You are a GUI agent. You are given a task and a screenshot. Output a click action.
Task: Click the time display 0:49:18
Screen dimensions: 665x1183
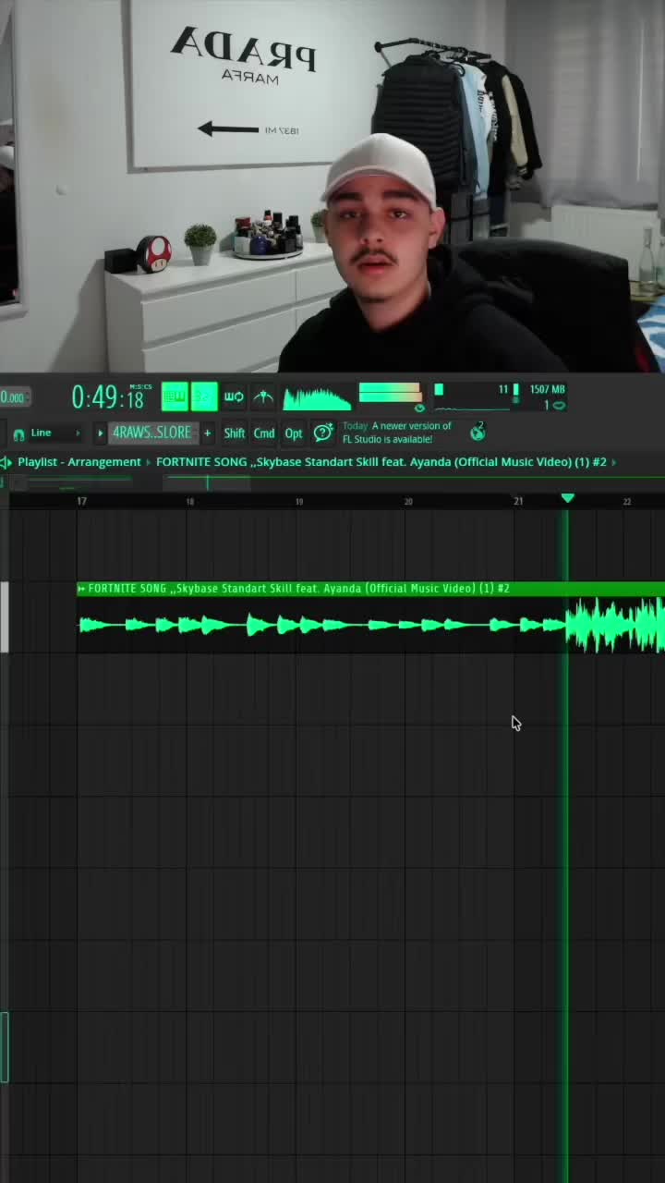[109, 397]
